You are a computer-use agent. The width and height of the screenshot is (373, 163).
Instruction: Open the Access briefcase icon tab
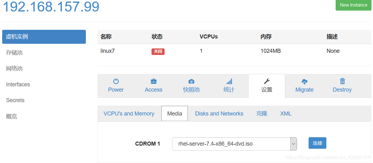click(x=154, y=82)
